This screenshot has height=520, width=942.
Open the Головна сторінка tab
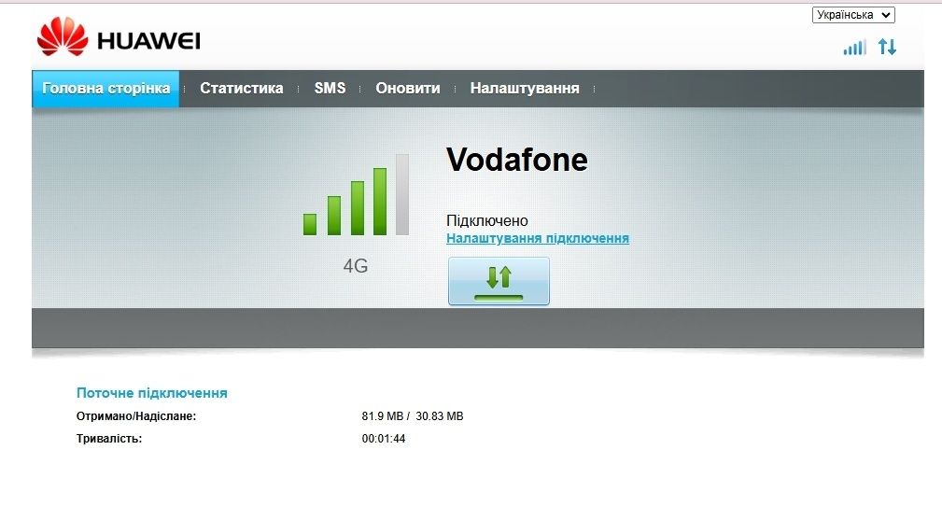click(105, 89)
